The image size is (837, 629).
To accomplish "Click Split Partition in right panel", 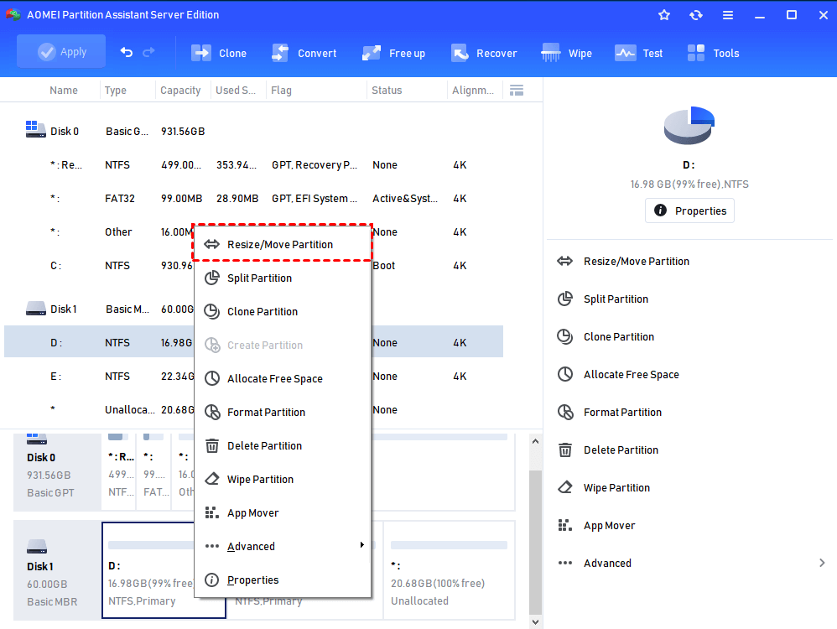I will (603, 299).
